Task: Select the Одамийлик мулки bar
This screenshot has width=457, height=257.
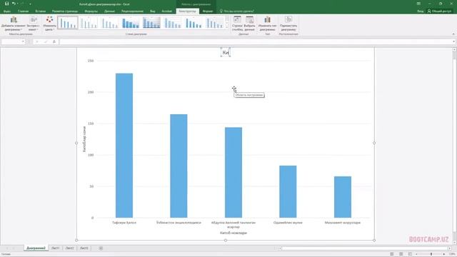Action: coord(288,191)
